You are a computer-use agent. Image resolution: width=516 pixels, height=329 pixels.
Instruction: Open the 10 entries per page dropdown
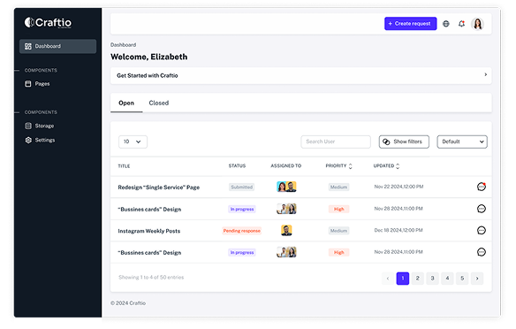pos(133,142)
